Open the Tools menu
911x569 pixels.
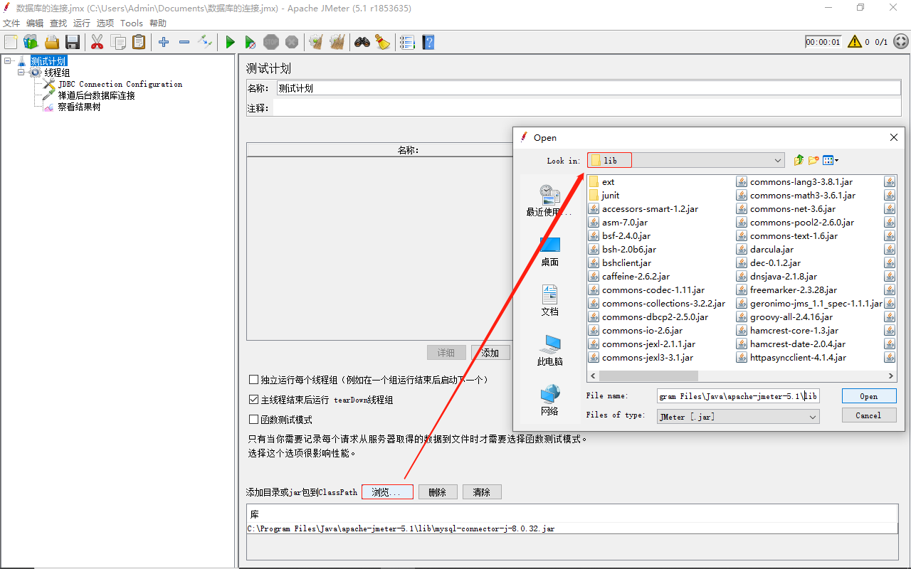pyautogui.click(x=132, y=23)
